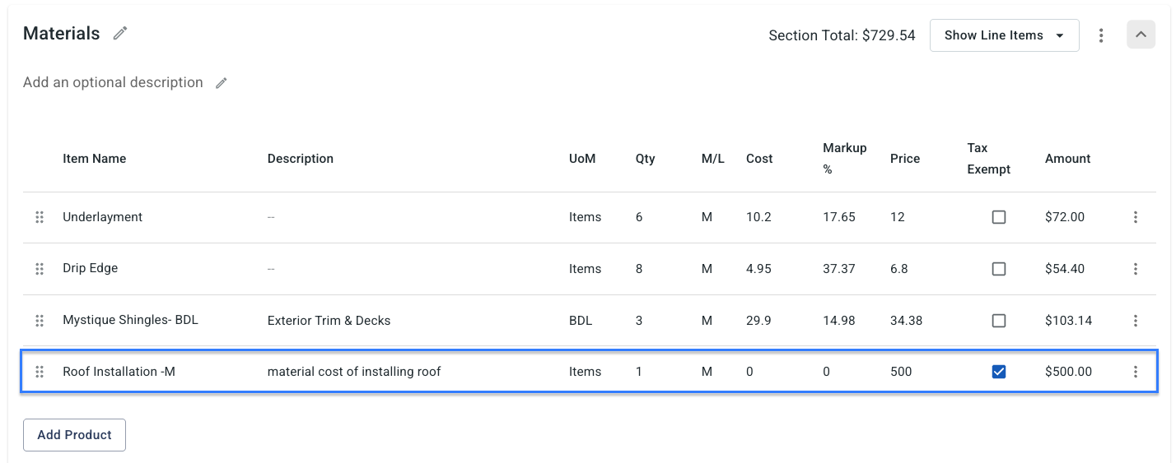Open Underlayment row more options menu

pyautogui.click(x=1135, y=217)
